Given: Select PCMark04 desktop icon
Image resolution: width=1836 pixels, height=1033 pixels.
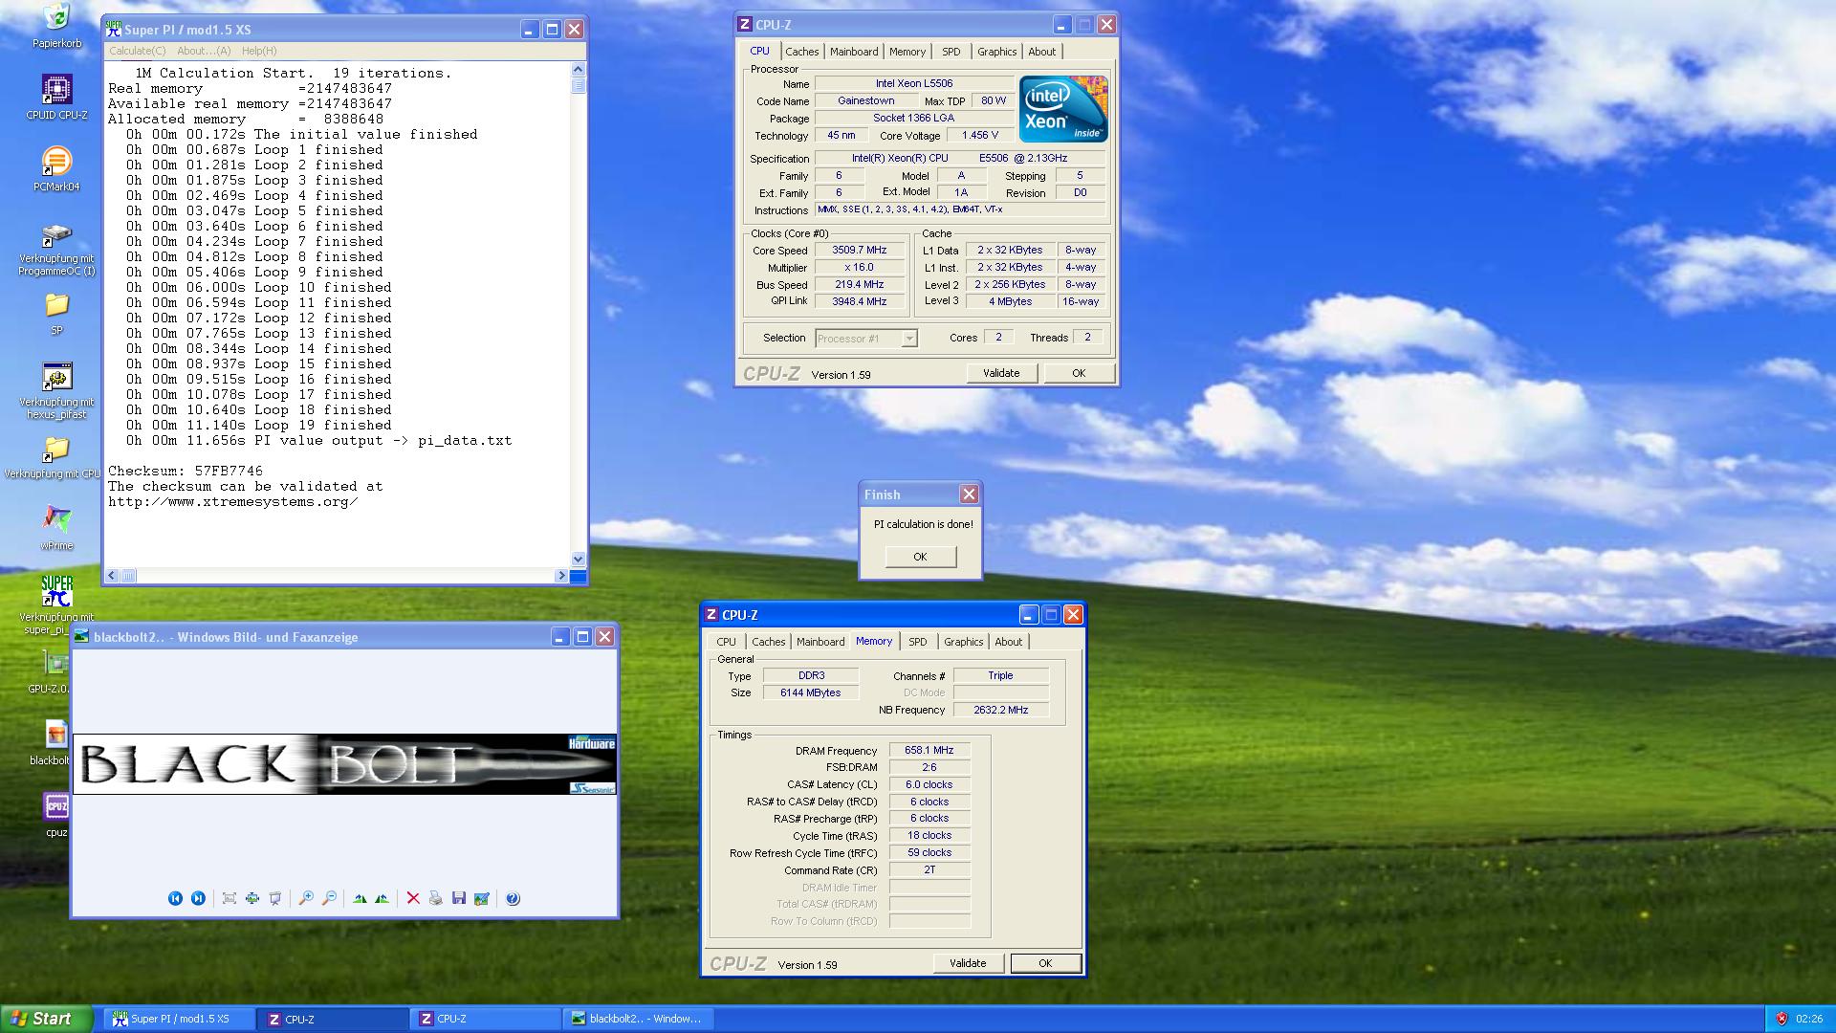Looking at the screenshot, I should pyautogui.click(x=56, y=169).
